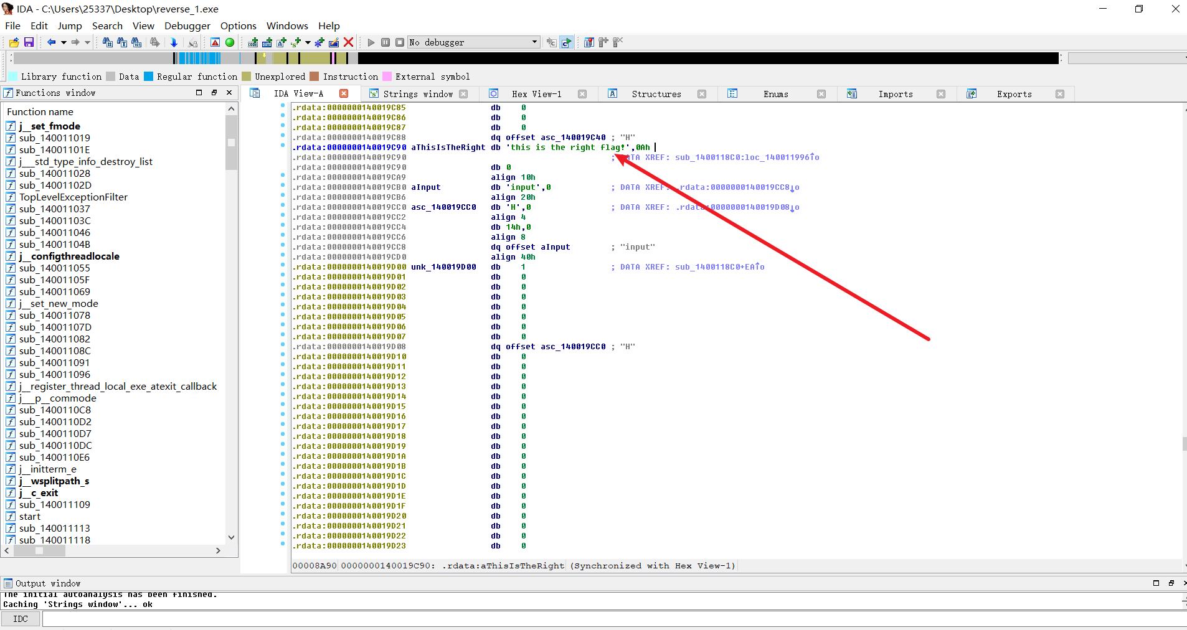Pause process with the pause icon

(385, 42)
